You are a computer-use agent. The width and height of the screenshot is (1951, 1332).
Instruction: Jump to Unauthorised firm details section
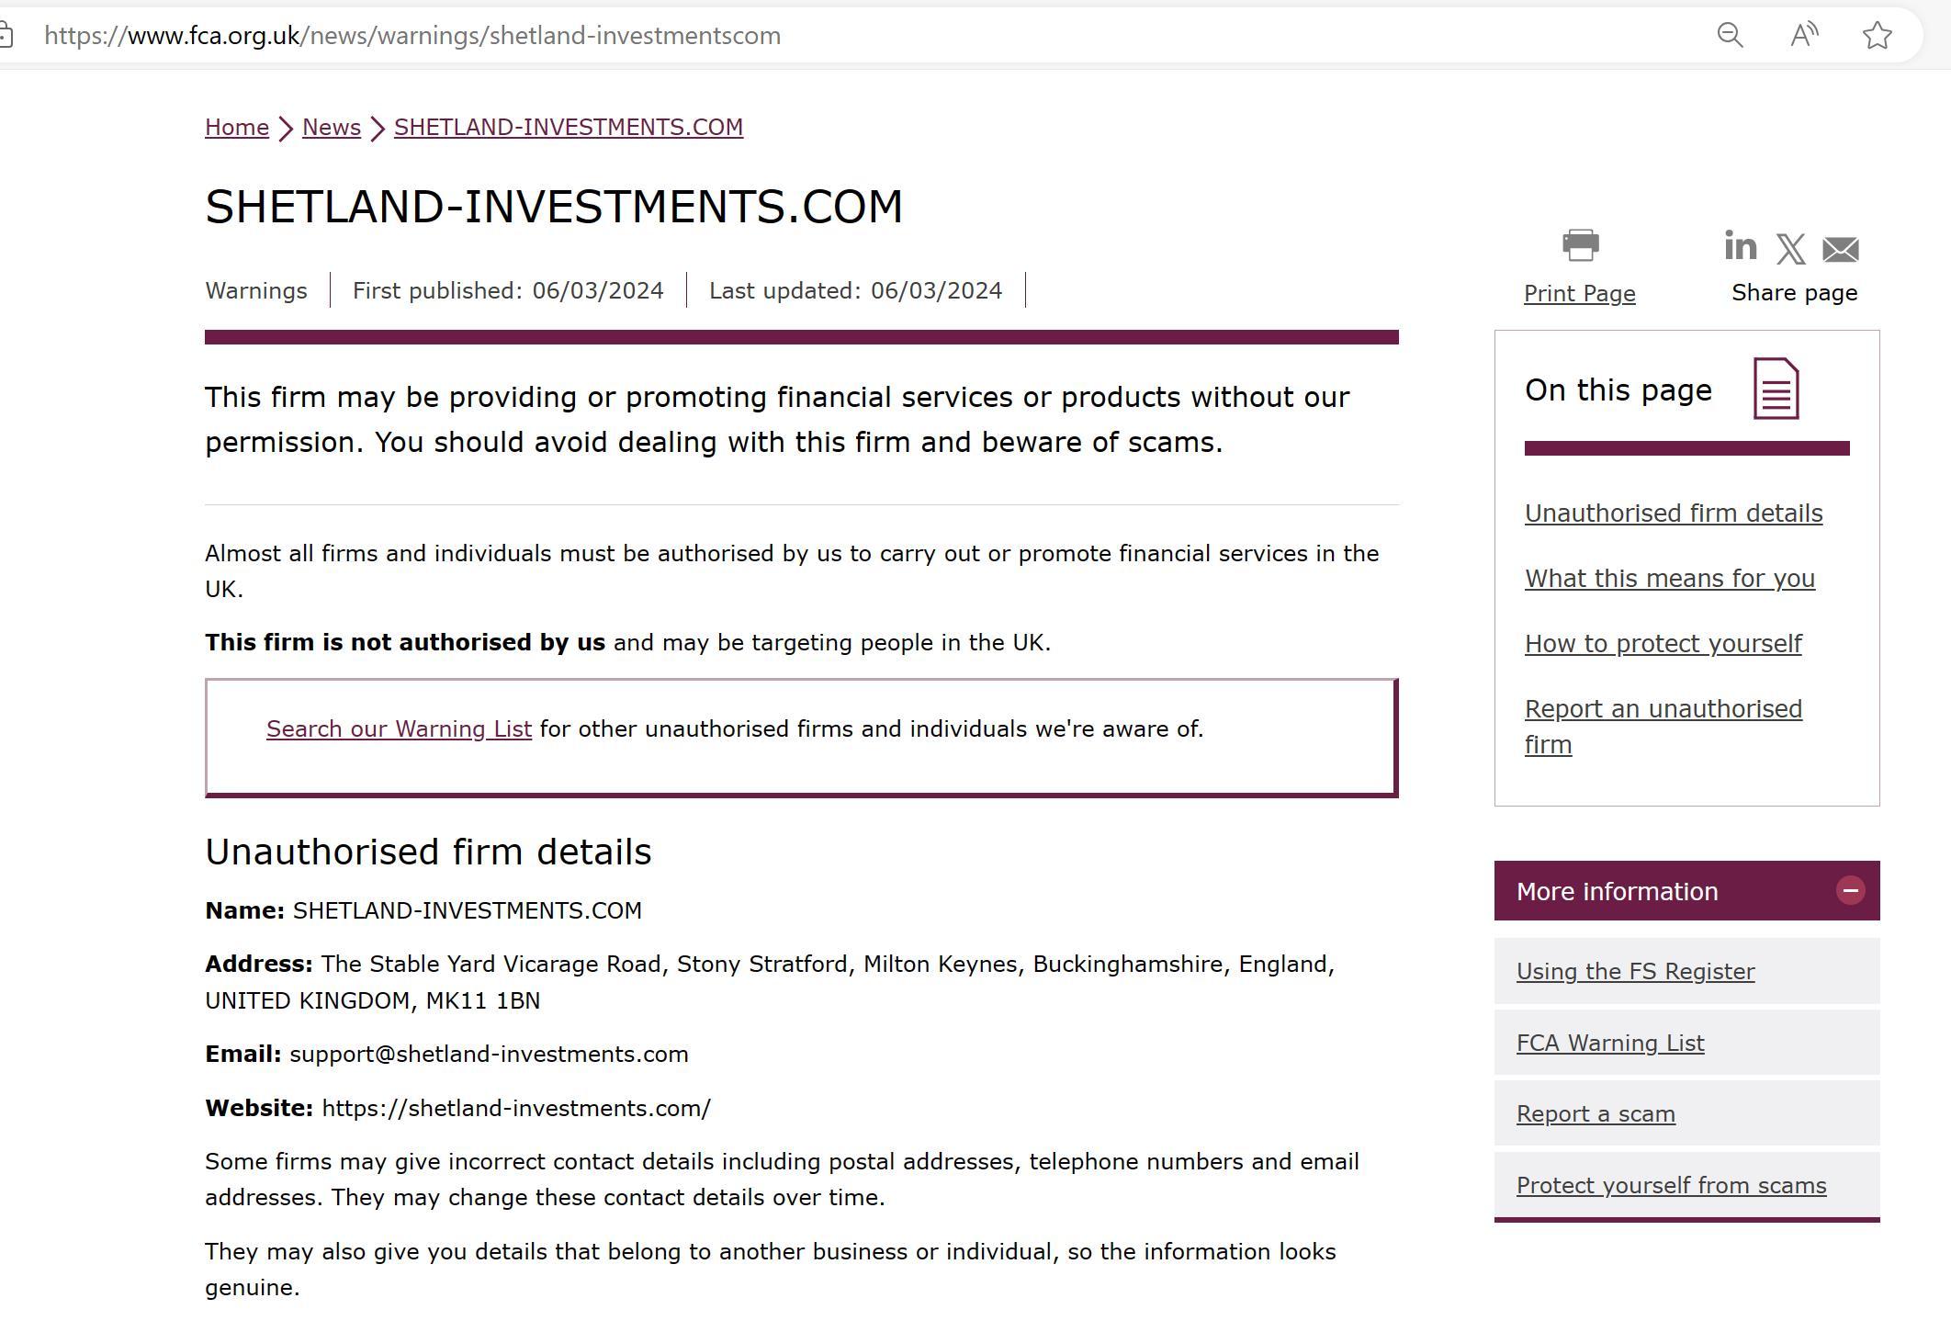click(x=1674, y=513)
